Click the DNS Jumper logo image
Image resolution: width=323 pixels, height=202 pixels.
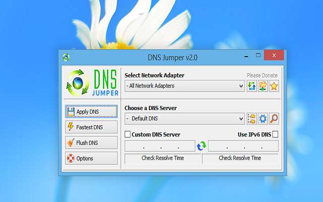[x=91, y=83]
